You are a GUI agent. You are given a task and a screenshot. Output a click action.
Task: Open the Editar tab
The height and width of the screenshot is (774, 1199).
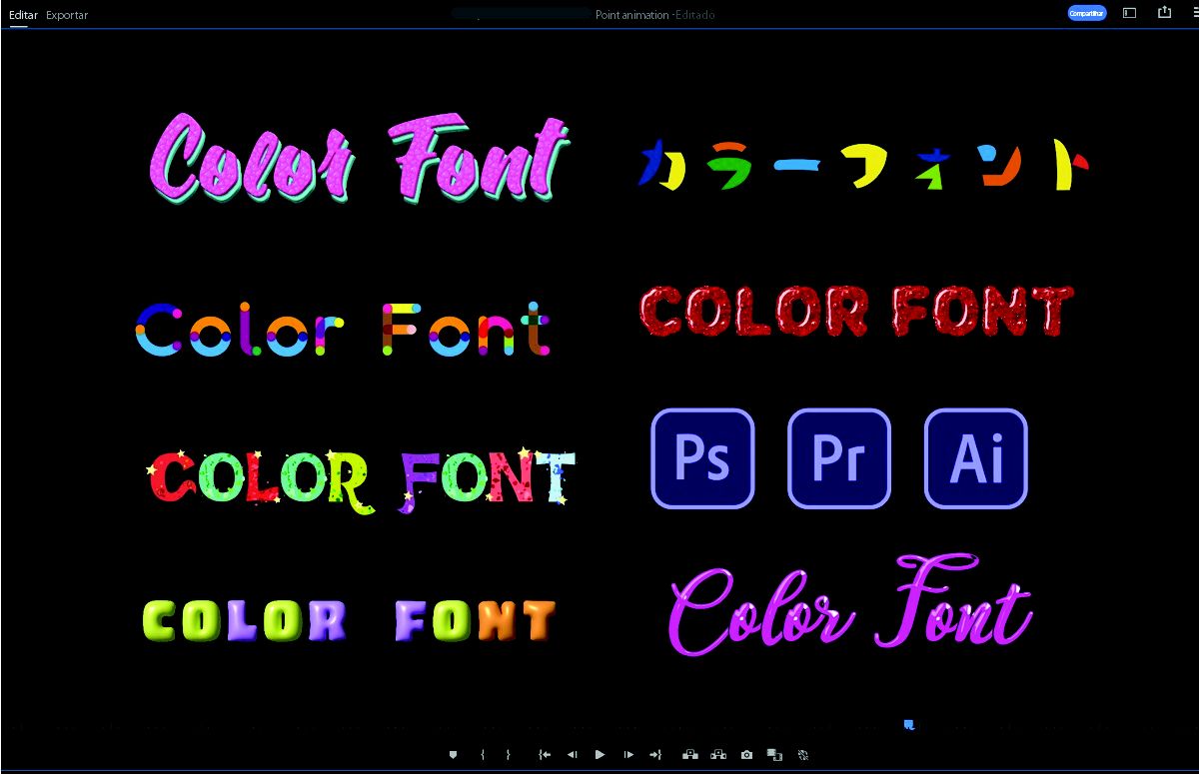pyautogui.click(x=23, y=15)
